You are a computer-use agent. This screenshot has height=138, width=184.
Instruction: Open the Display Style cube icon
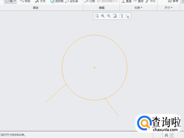121,16
